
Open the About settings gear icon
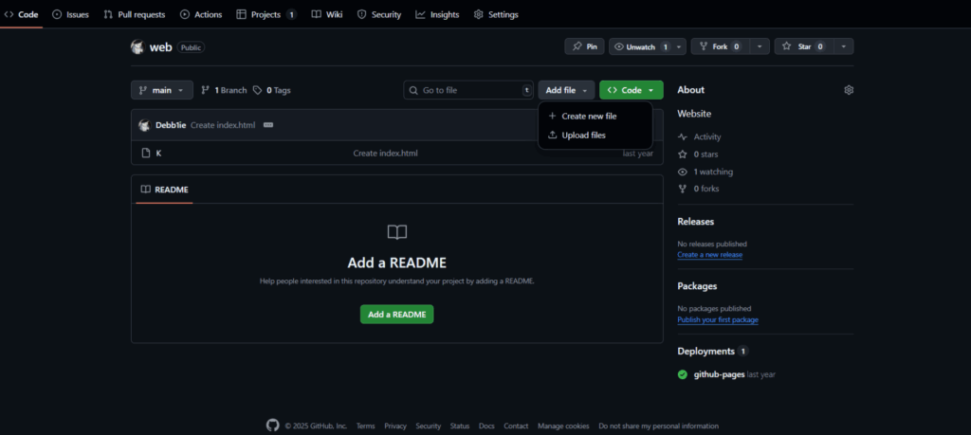tap(849, 90)
